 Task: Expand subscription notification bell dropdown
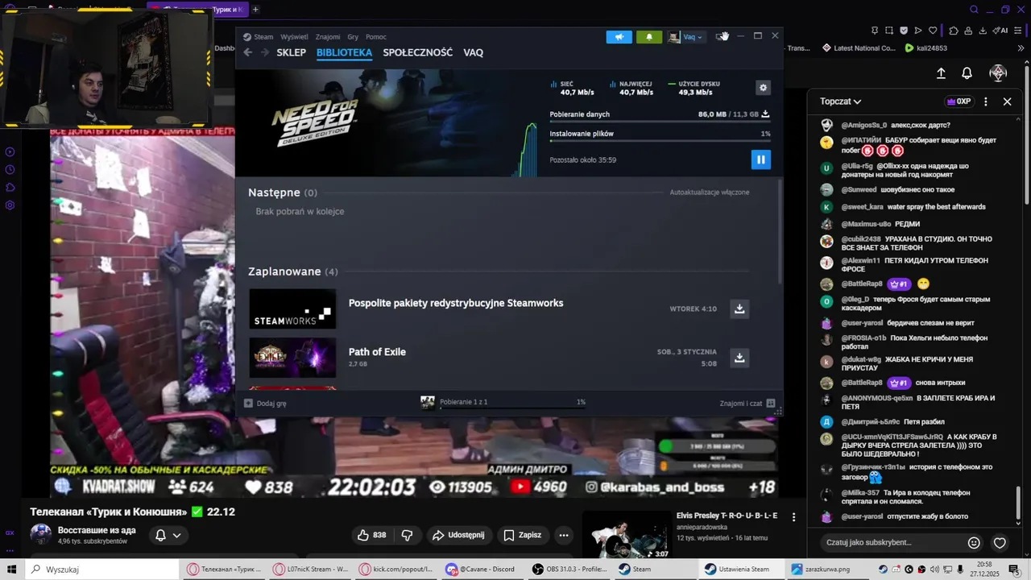pyautogui.click(x=168, y=535)
